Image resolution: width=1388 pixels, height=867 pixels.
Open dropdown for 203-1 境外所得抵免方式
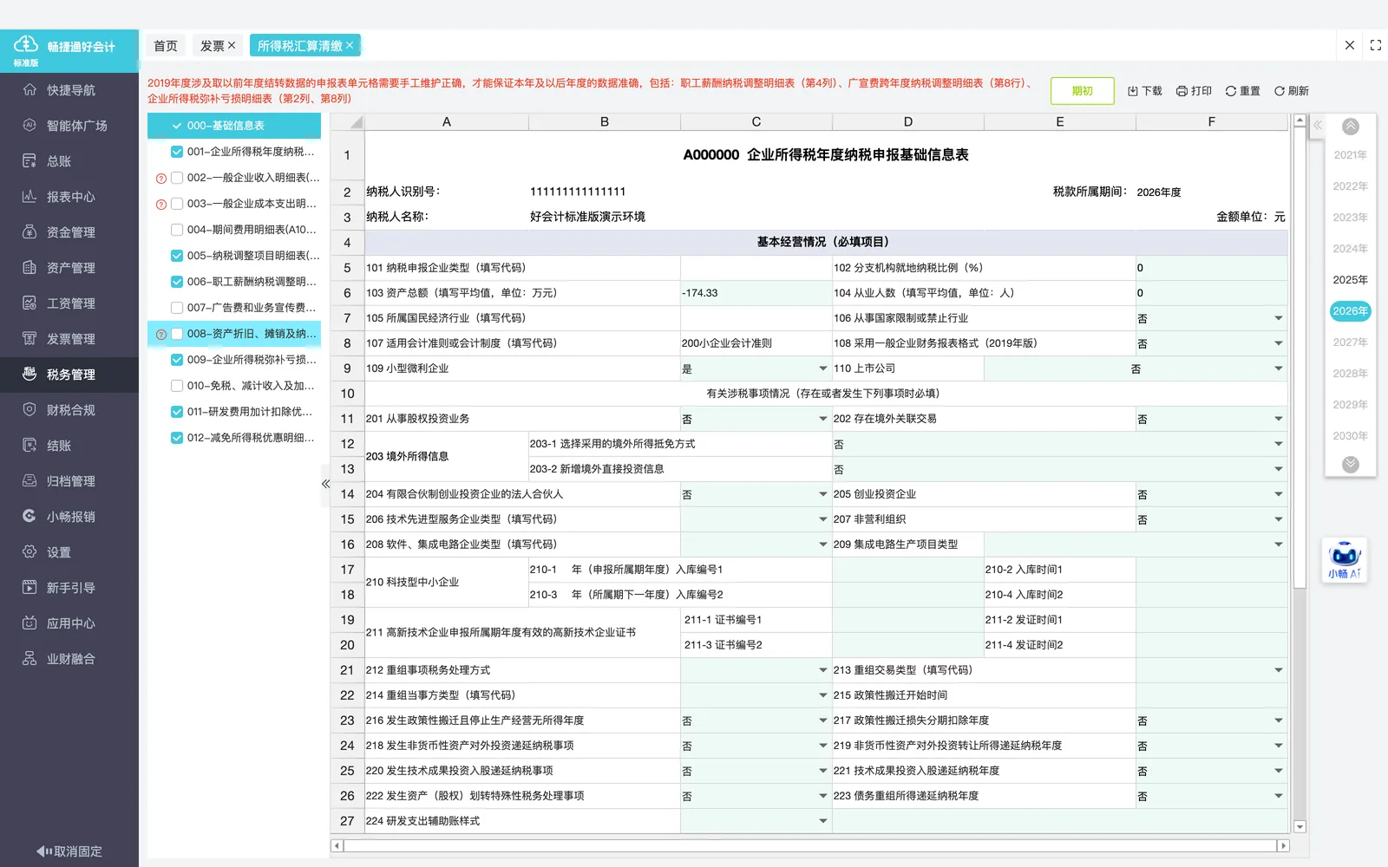point(1278,444)
